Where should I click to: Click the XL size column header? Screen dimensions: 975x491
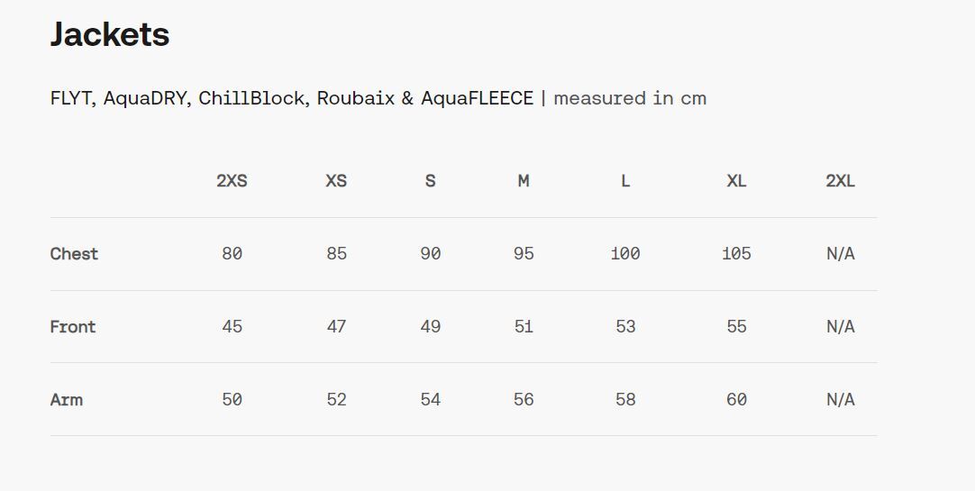(x=737, y=181)
